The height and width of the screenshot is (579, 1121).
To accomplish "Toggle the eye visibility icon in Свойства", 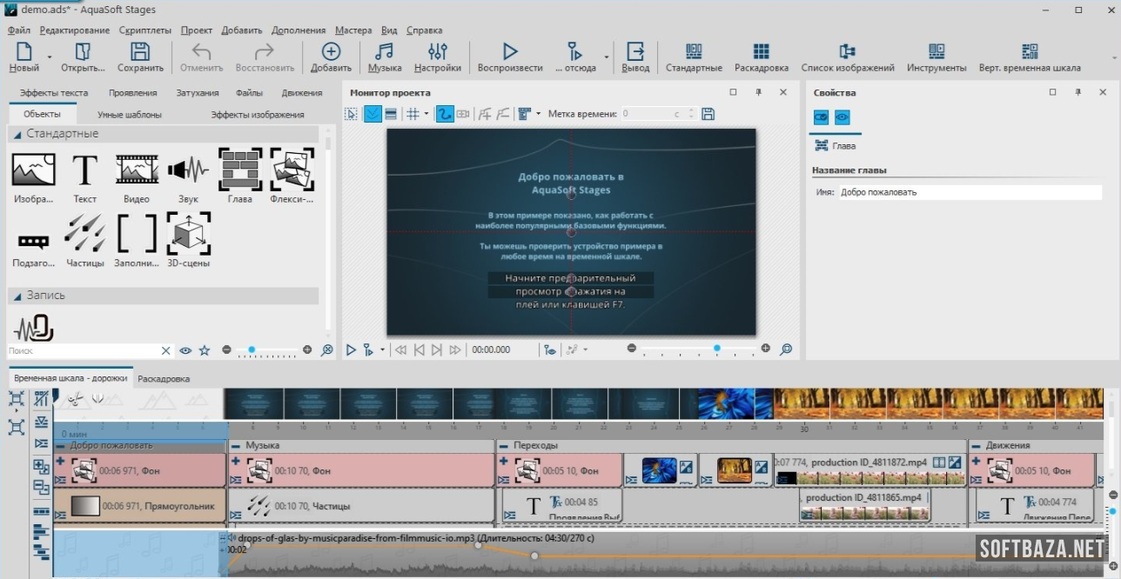I will (842, 117).
